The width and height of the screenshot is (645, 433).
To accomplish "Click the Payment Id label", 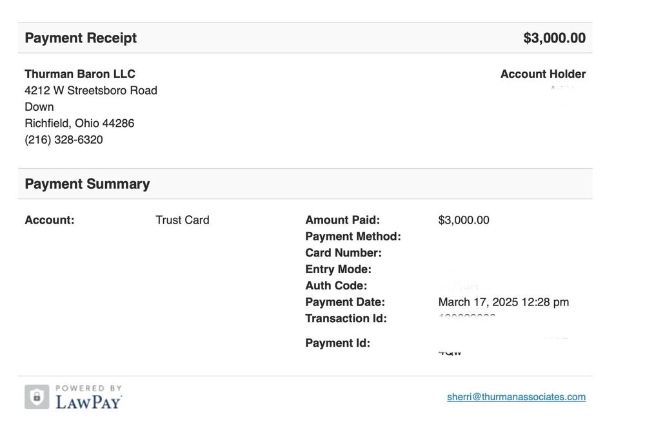I will click(337, 343).
